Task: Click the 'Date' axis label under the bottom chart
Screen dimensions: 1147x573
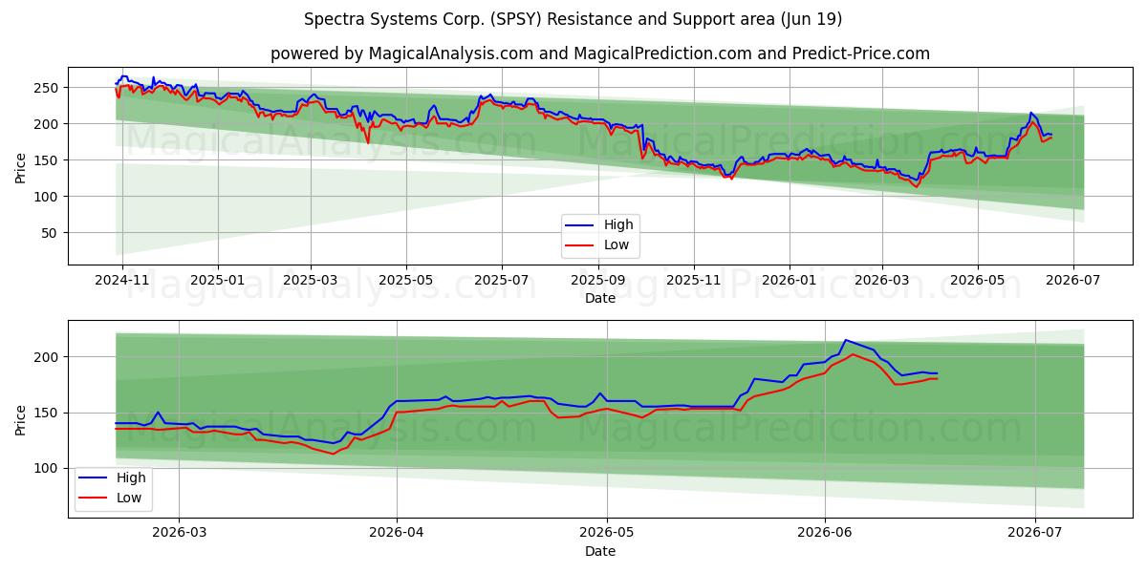Action: (599, 551)
